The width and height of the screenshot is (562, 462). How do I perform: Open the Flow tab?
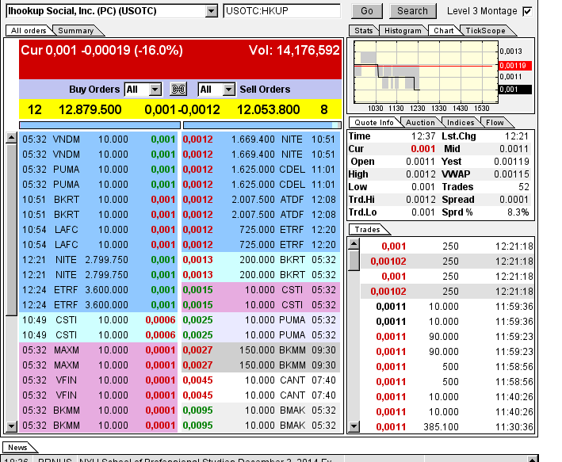point(495,123)
